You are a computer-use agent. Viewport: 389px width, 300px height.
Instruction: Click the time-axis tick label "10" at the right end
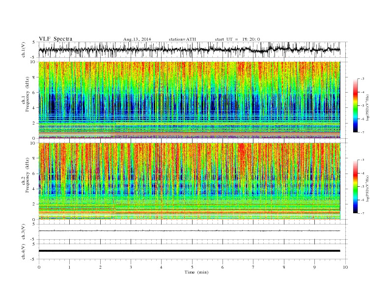click(x=345, y=267)
